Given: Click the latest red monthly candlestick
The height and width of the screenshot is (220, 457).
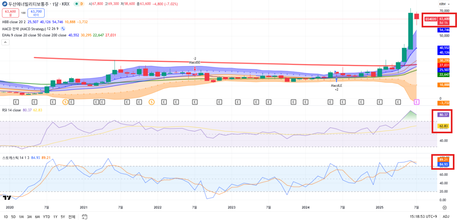Looking at the screenshot, I should (x=417, y=16).
